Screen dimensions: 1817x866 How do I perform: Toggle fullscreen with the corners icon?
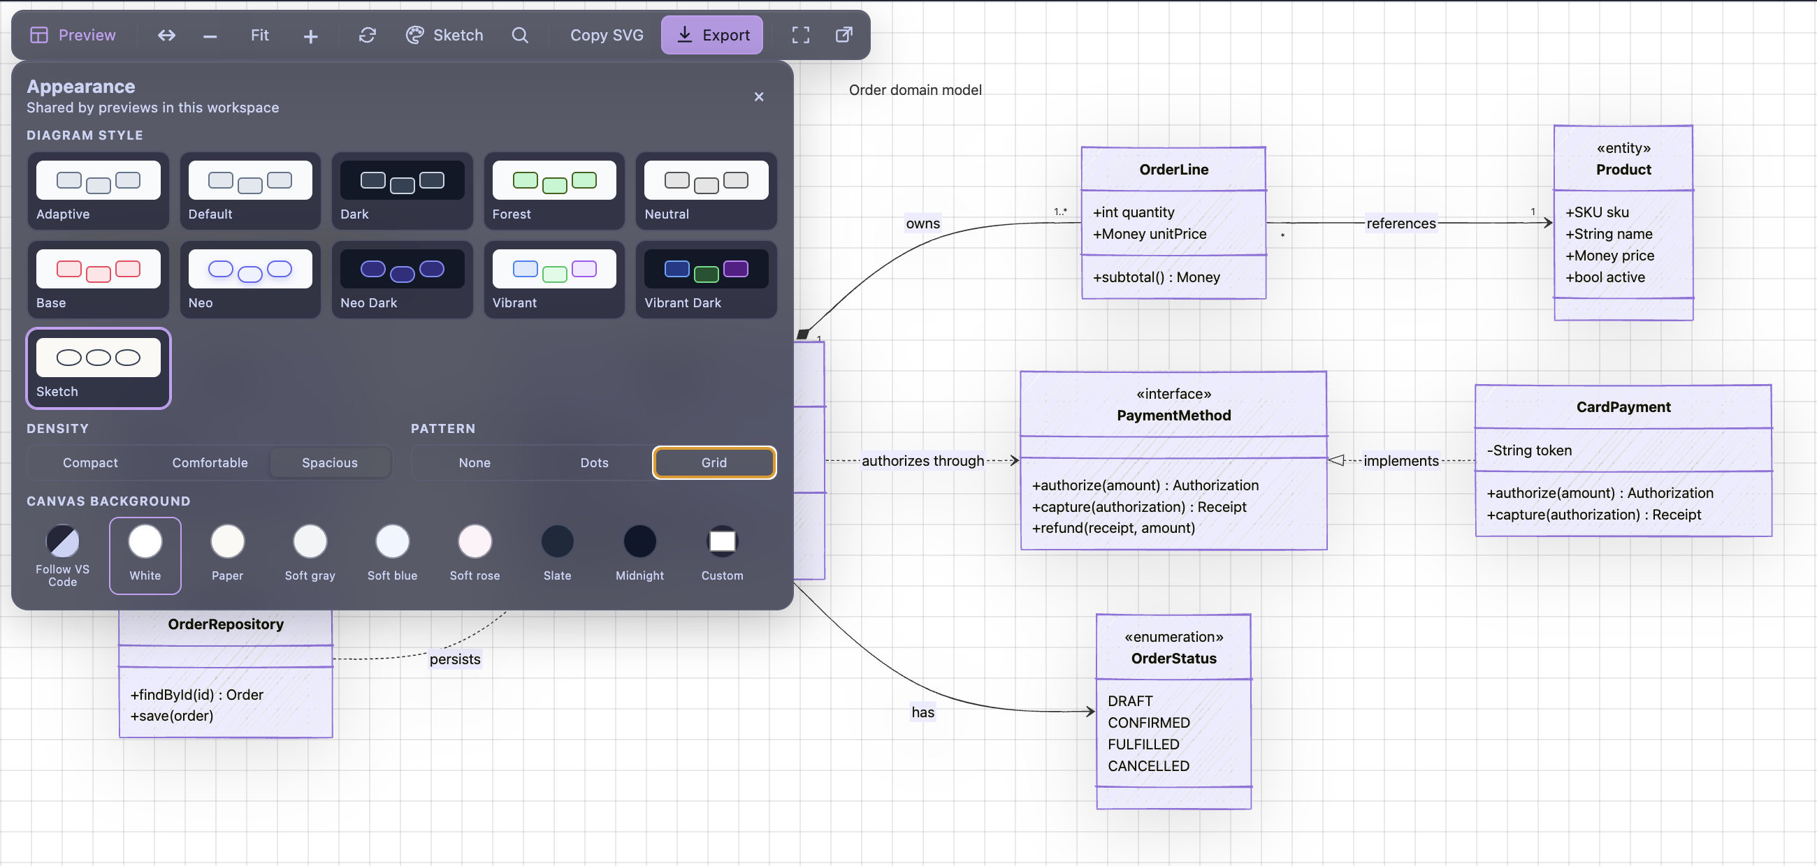801,34
